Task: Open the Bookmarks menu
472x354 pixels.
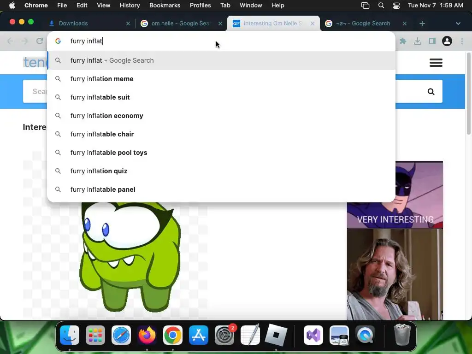Action: (x=165, y=6)
